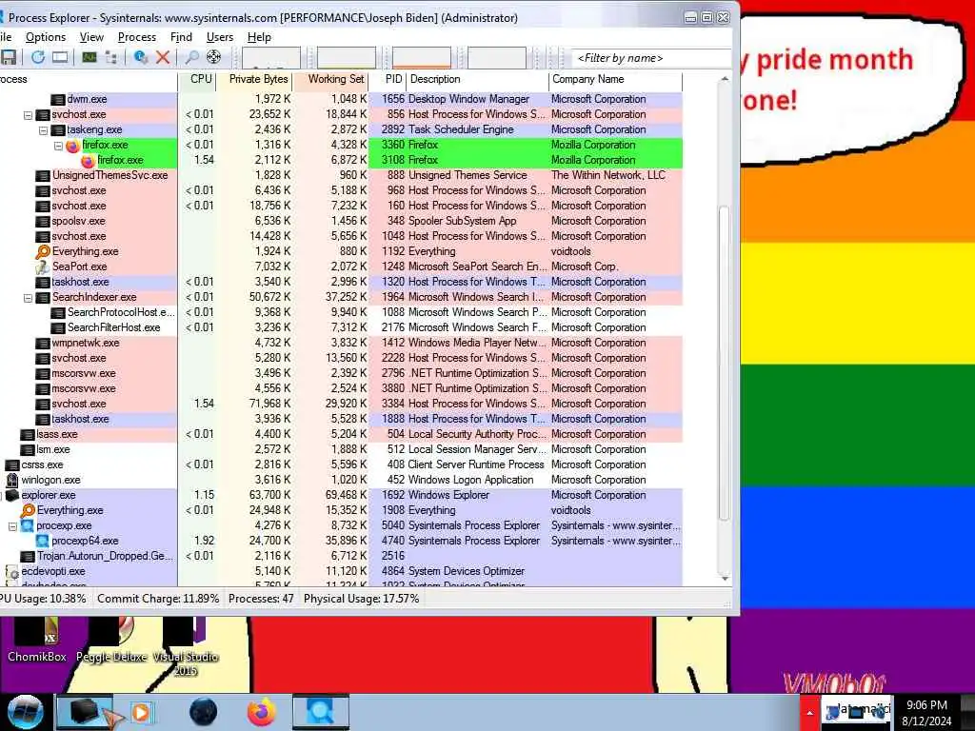The image size is (975, 731).
Task: Open the Help menu
Action: tap(259, 37)
